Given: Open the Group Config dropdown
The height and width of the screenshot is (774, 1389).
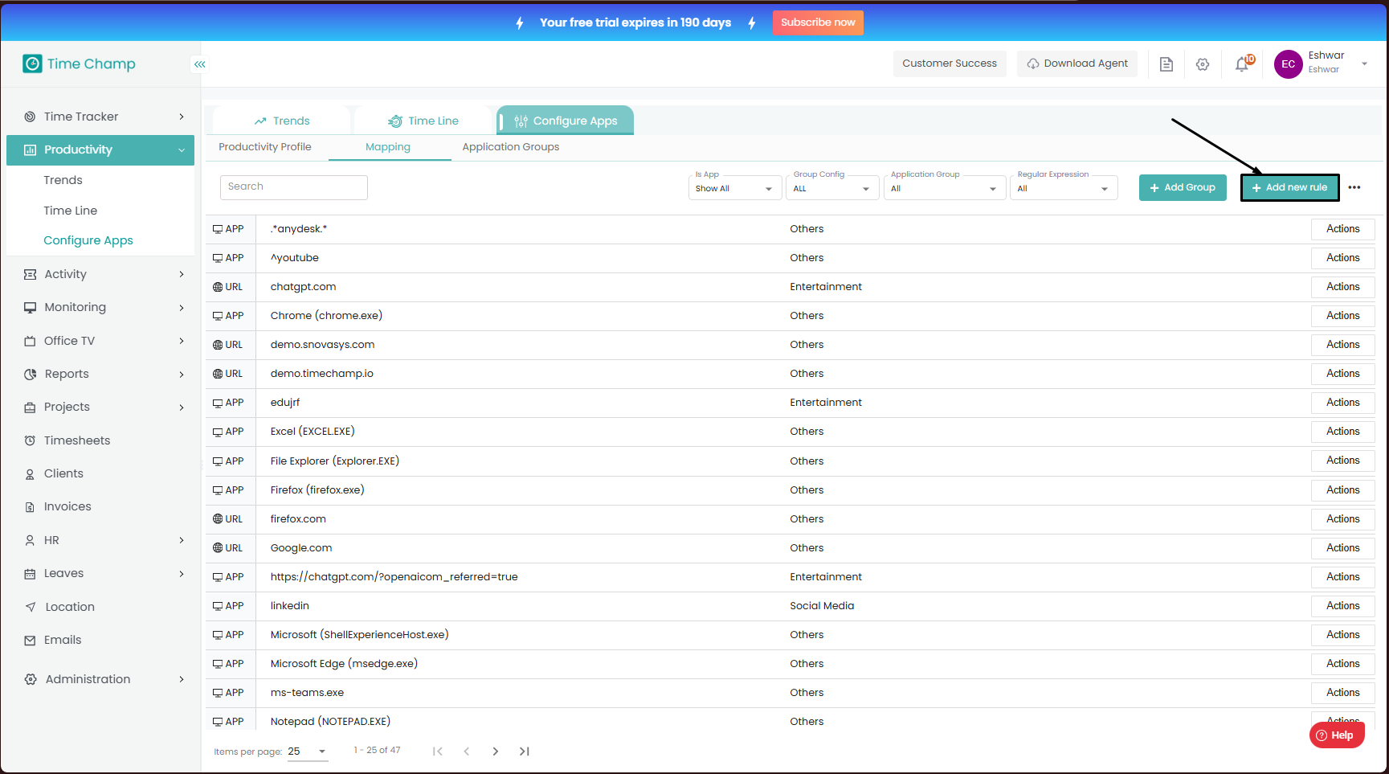Looking at the screenshot, I should click(x=831, y=188).
